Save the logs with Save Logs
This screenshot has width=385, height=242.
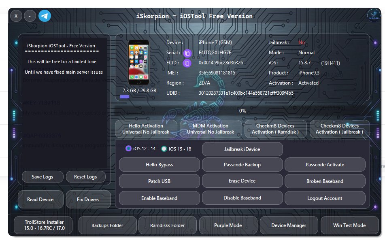(43, 177)
